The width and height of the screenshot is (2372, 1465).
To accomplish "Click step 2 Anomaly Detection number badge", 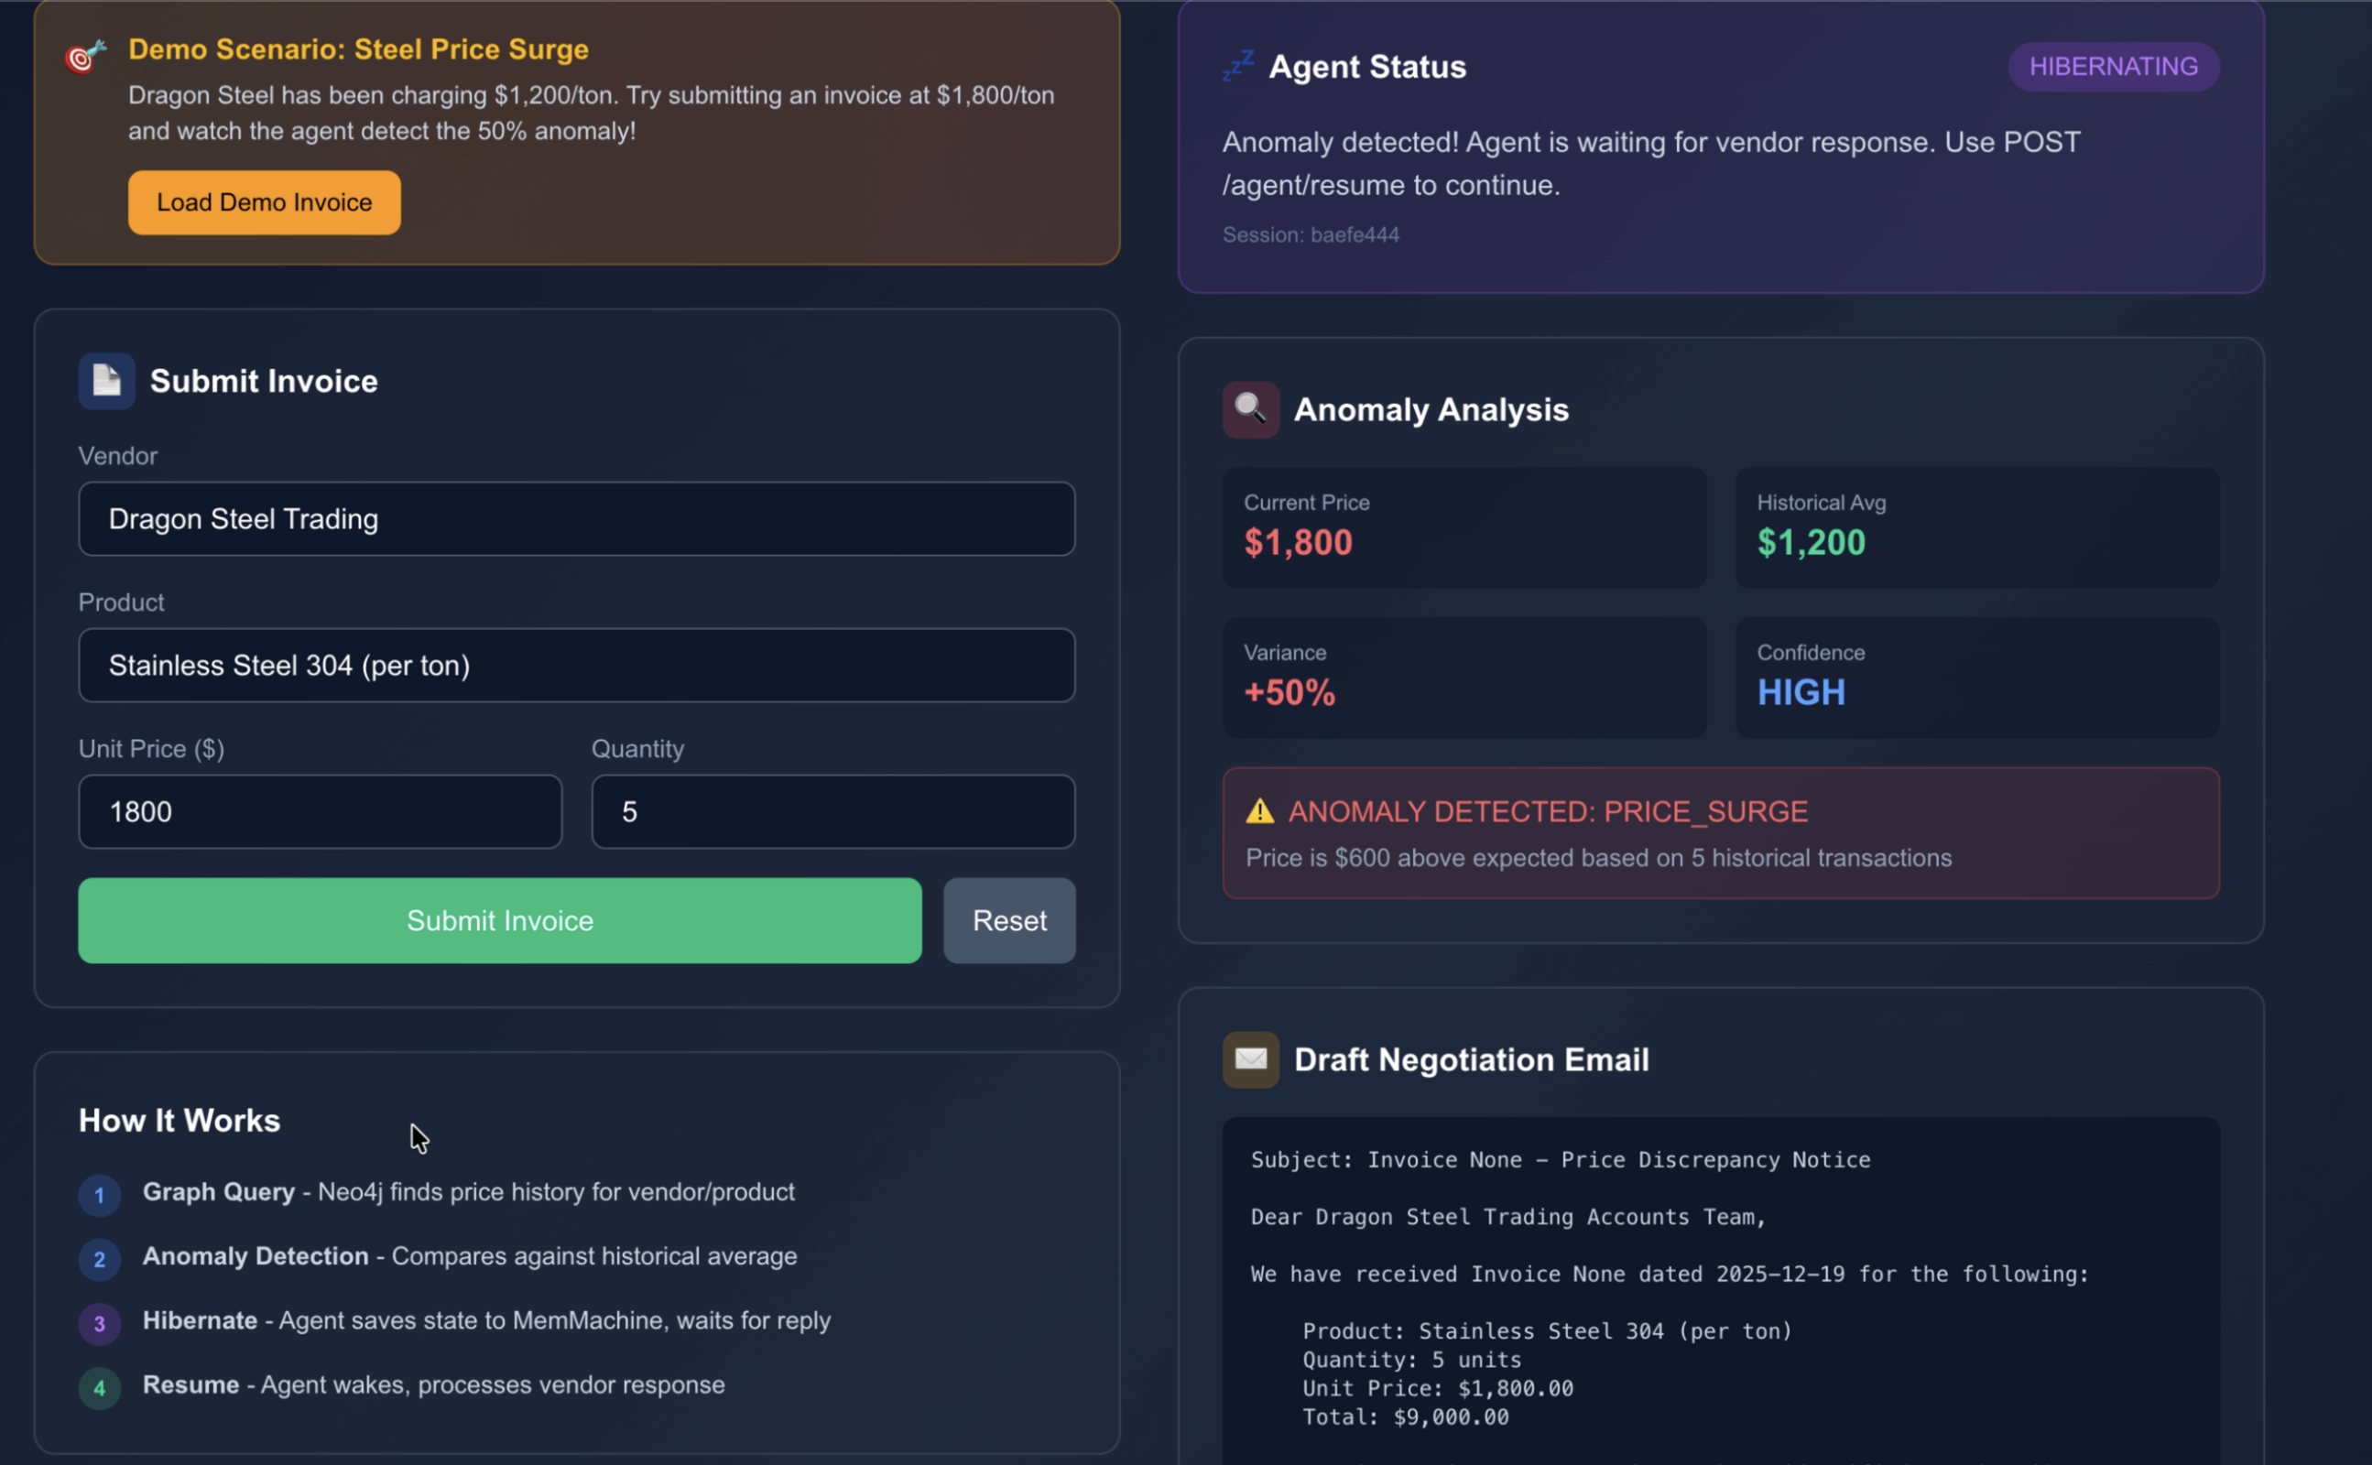I will [99, 1259].
